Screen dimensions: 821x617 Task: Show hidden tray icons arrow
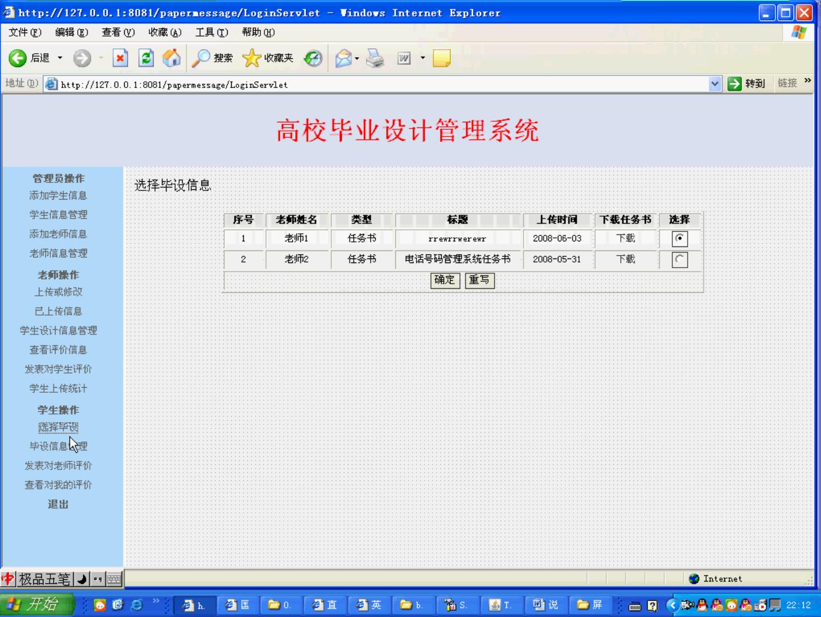(x=672, y=605)
